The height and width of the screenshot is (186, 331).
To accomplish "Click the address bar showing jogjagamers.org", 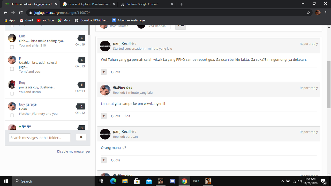I will (165, 13).
